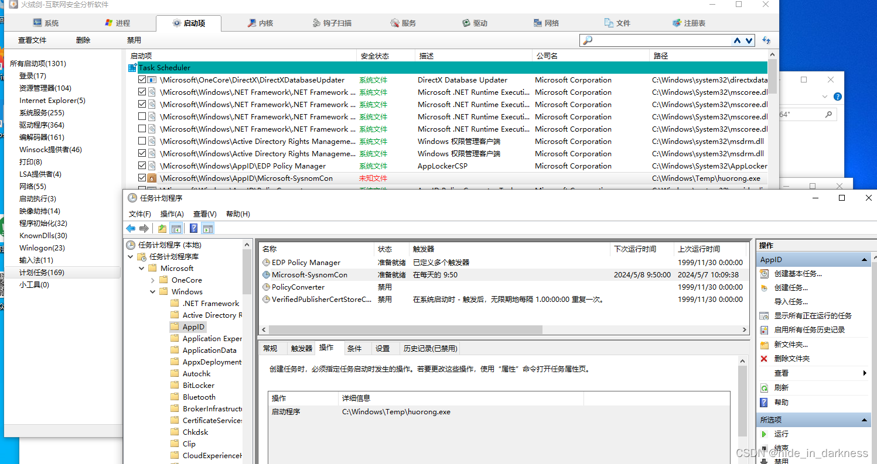The width and height of the screenshot is (877, 464).
Task: Open the 历史记录(已禁用) tab
Action: 430,348
